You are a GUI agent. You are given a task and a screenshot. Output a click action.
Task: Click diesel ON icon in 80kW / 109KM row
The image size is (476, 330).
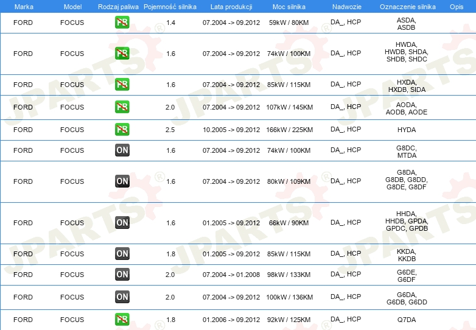click(x=122, y=181)
